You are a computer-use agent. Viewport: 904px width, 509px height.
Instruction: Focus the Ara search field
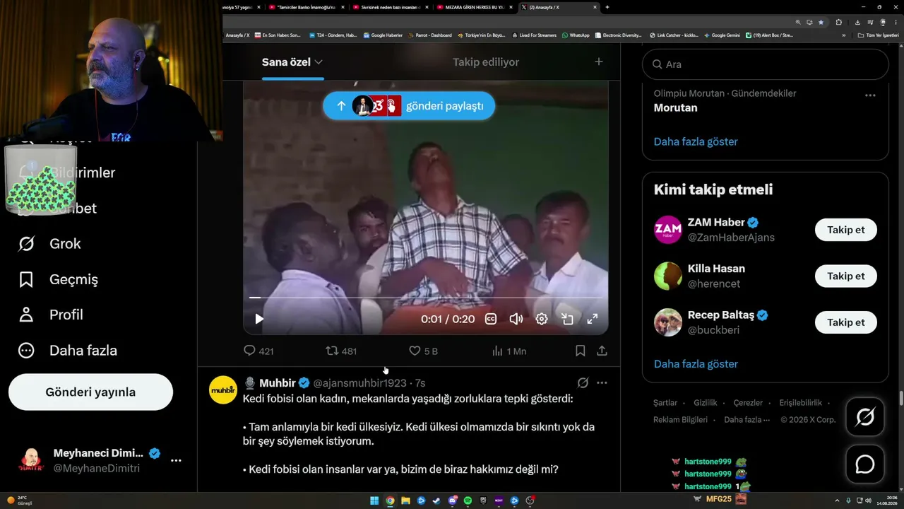(765, 64)
